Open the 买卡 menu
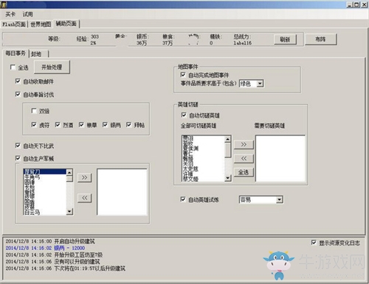This screenshot has width=369, height=284. [x=10, y=14]
